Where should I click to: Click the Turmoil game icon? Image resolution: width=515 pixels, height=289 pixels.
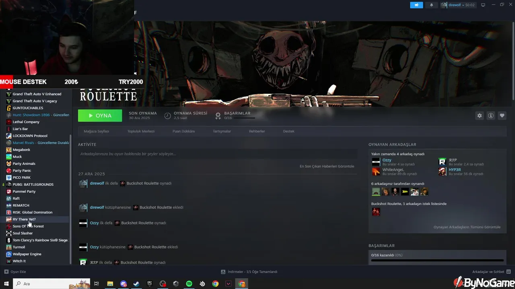pyautogui.click(x=9, y=247)
